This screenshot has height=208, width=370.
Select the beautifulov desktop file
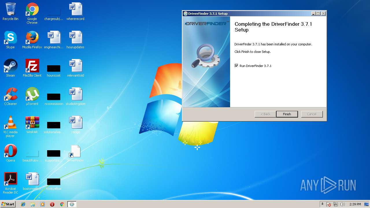(32, 155)
